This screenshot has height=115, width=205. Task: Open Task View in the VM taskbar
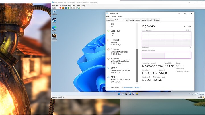click(x=126, y=94)
